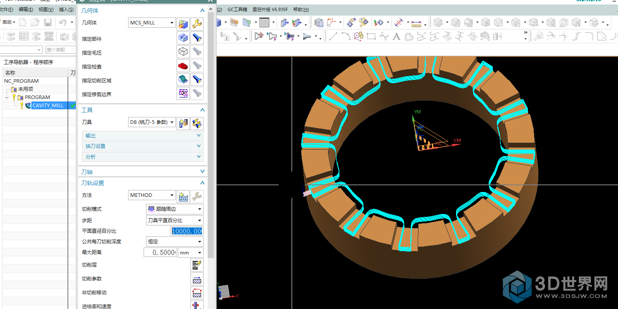618x309 pixels.
Task: Open the 星空外挂 V6.935F menu
Action: coord(270,9)
